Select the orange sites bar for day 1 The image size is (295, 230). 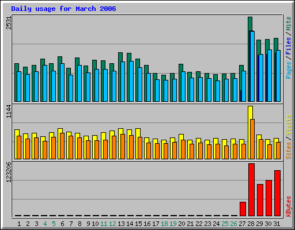[19, 147]
